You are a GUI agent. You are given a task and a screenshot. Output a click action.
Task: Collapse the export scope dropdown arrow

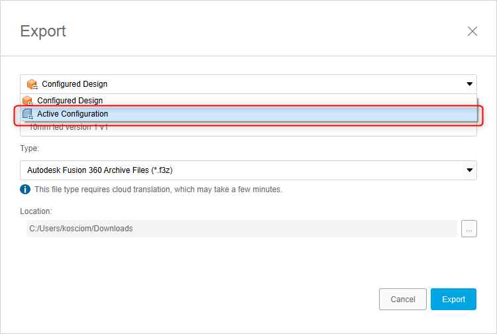470,84
